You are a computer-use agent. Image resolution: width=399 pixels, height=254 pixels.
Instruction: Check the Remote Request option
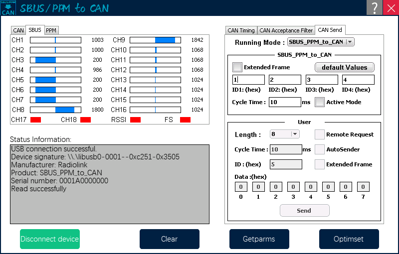click(320, 134)
